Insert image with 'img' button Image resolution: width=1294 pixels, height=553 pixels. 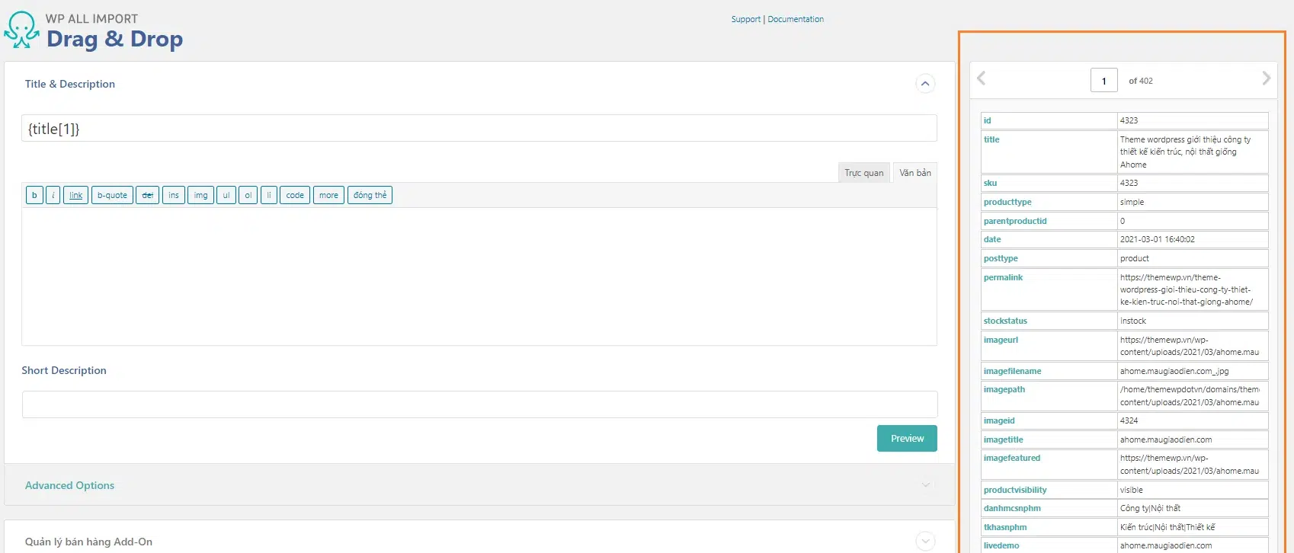(x=200, y=195)
